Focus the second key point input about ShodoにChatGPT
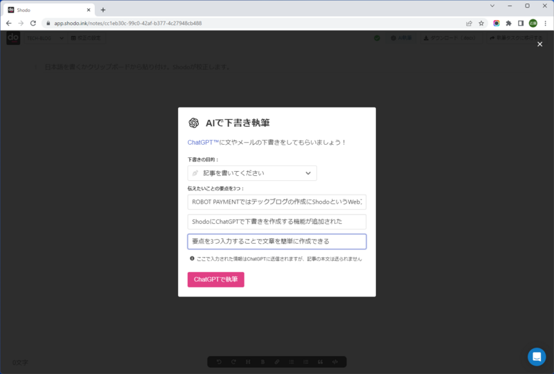The width and height of the screenshot is (554, 374). click(x=276, y=222)
